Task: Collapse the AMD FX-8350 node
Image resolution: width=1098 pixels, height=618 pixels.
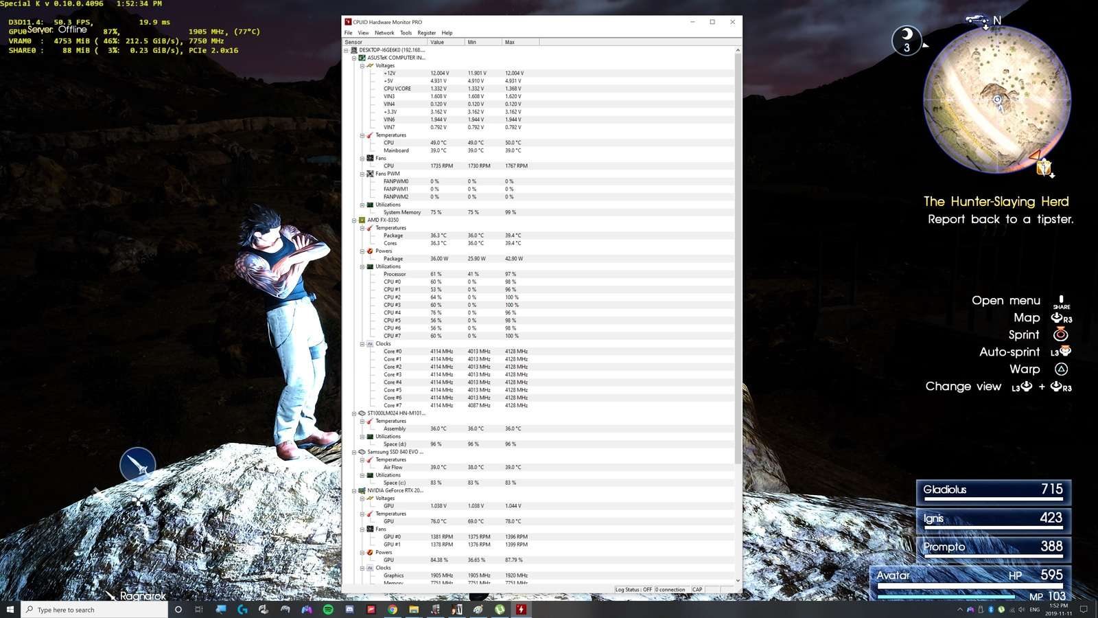Action: coord(354,220)
